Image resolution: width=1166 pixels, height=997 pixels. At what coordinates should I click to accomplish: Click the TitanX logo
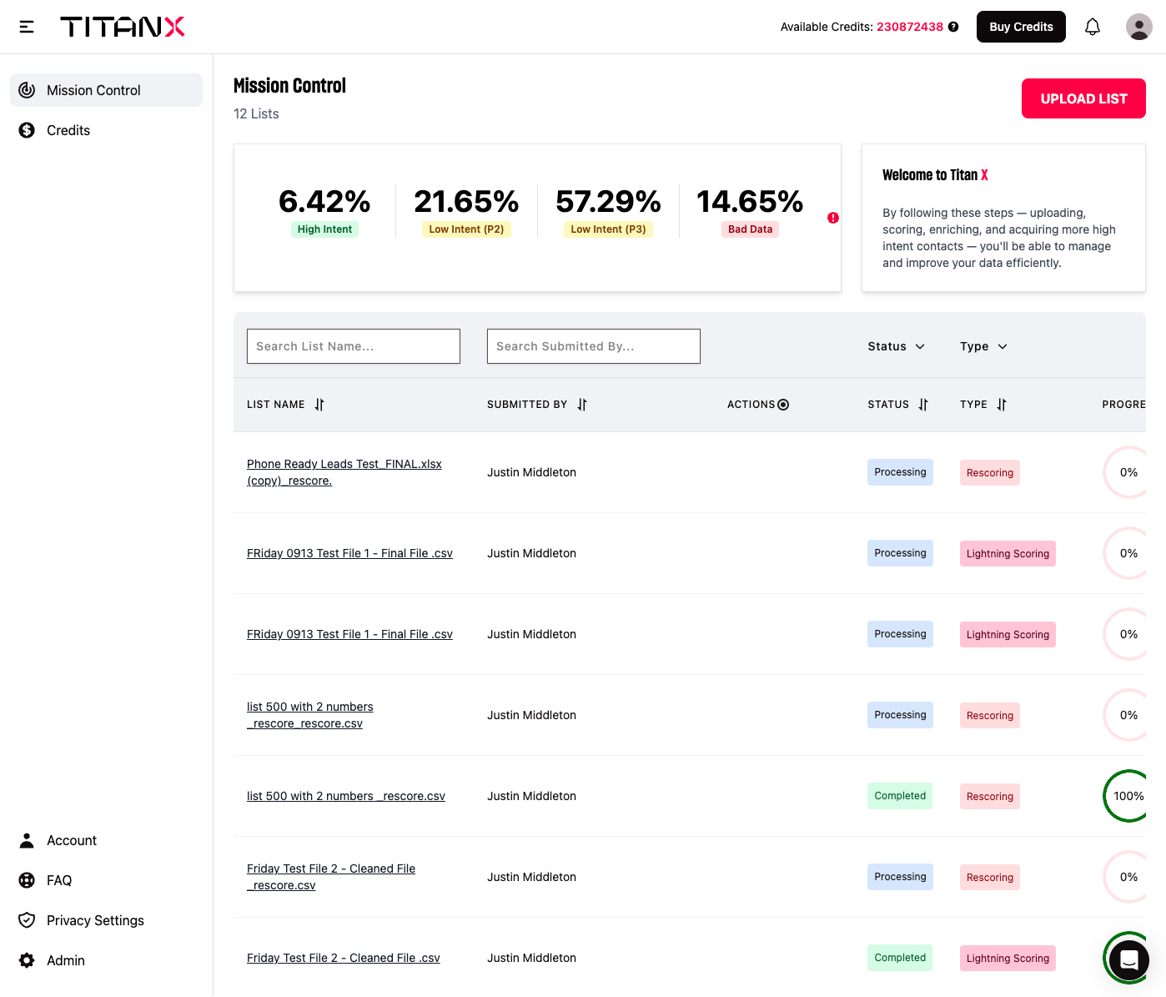coord(123,27)
